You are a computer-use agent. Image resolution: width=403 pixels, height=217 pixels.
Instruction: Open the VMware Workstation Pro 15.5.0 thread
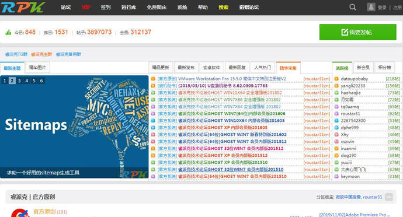tap(232, 79)
